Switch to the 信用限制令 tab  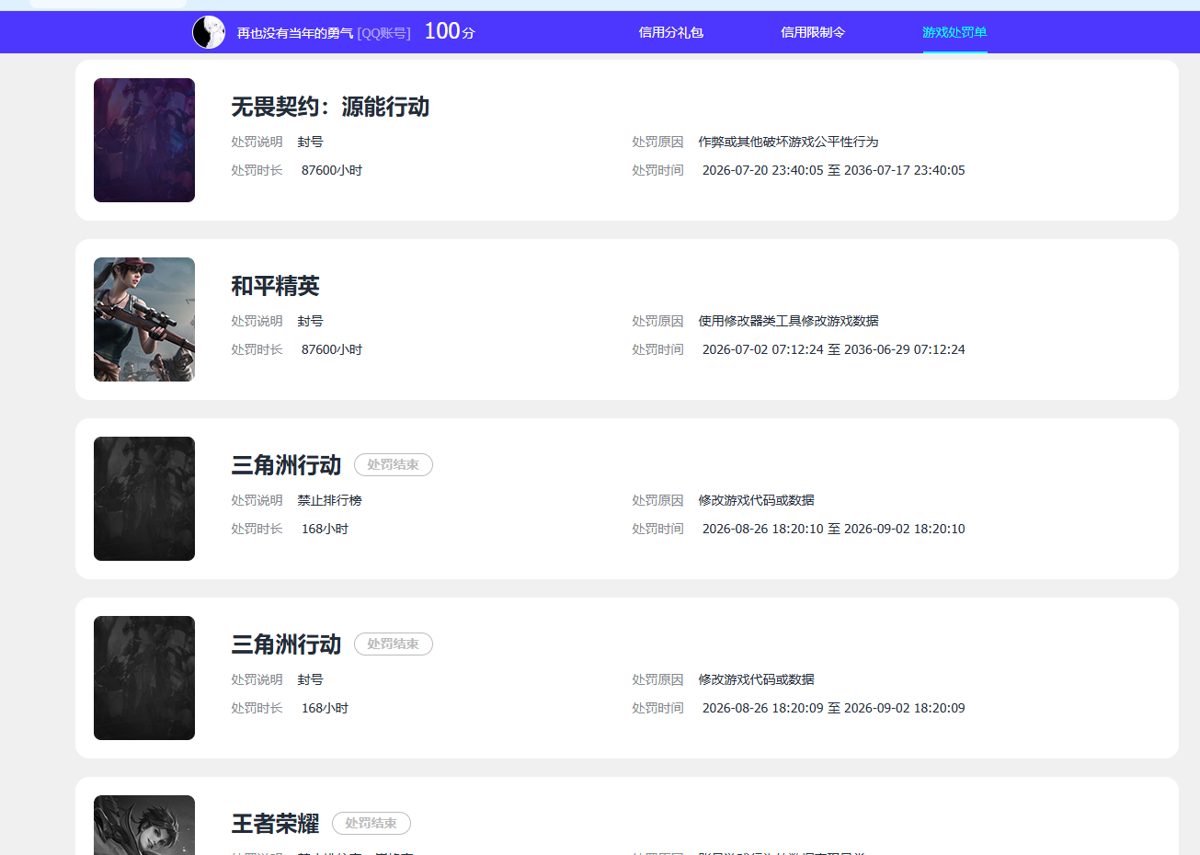(813, 32)
